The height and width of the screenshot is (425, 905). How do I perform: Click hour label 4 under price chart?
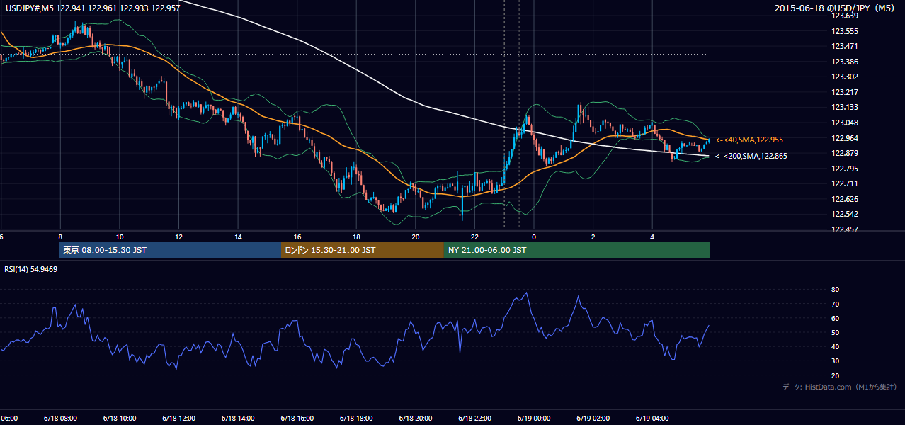pos(652,237)
